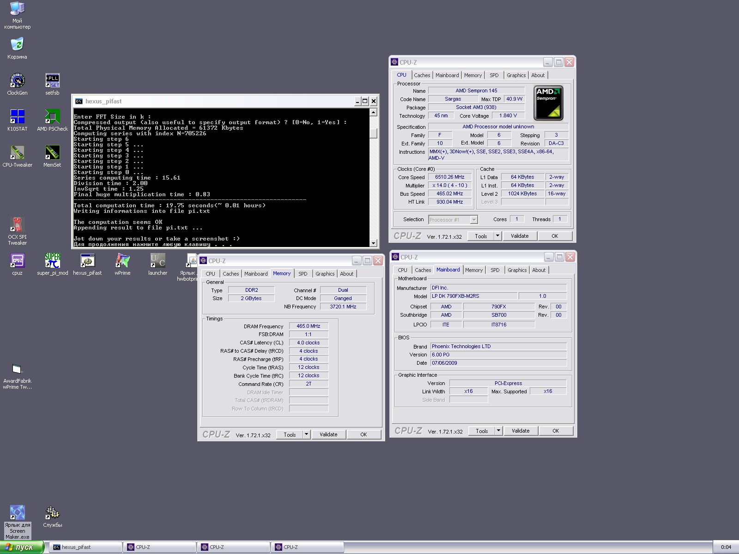
Task: Click the NB Frequency value 3720.1 MHz
Action: pos(343,307)
